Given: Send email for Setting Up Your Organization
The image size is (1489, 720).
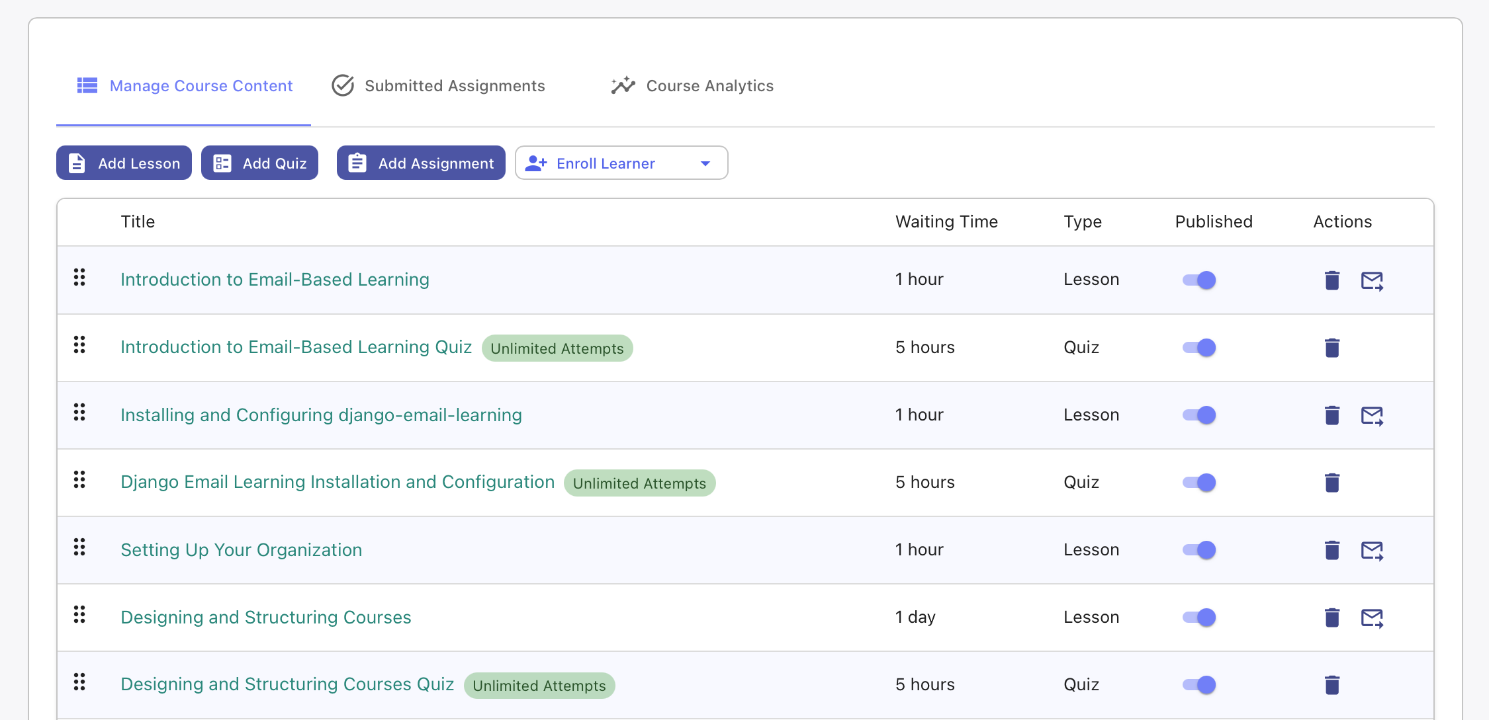Looking at the screenshot, I should click(1372, 550).
